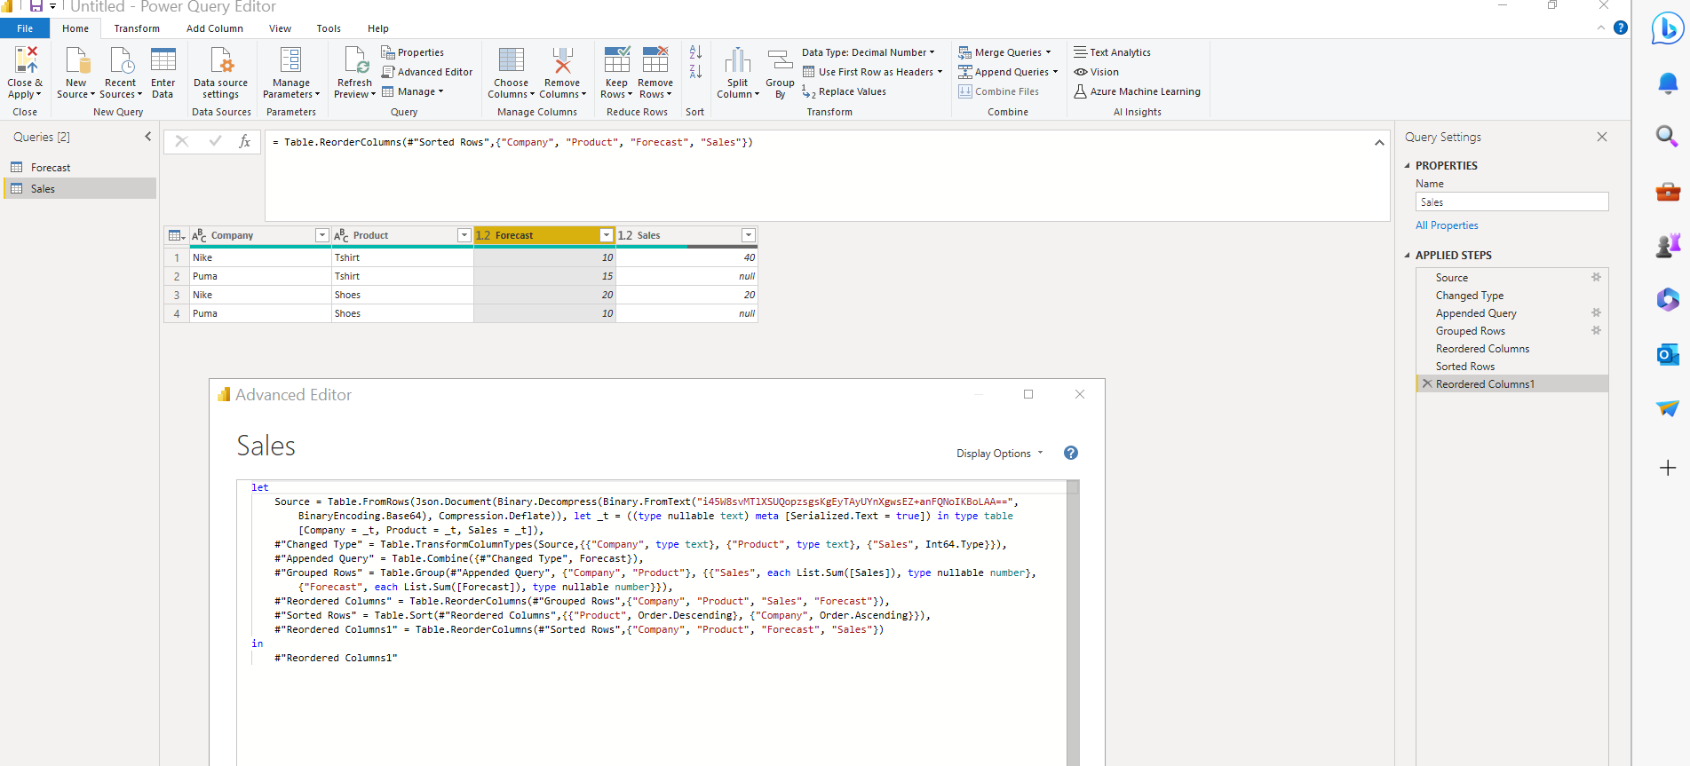Collapse the Queries pane
The image size is (1690, 766).
[148, 137]
